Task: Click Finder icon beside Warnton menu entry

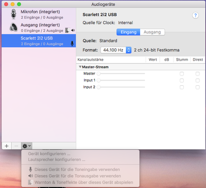Action: 30,182
